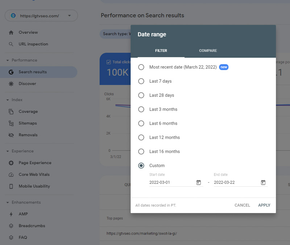Image resolution: width=290 pixels, height=245 pixels.
Task: Switch to the Compare tab
Action: tap(208, 51)
